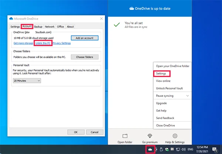This screenshot has width=222, height=154.
Task: Click the Choose folders button
Action: 84,57
